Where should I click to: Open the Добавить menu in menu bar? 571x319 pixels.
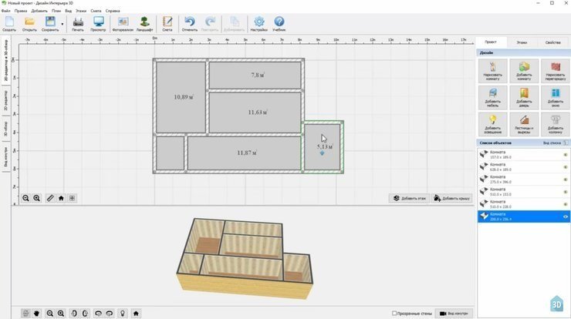[39, 11]
